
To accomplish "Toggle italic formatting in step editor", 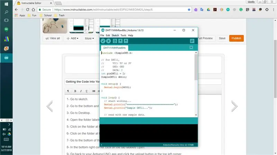I will tap(81, 91).
